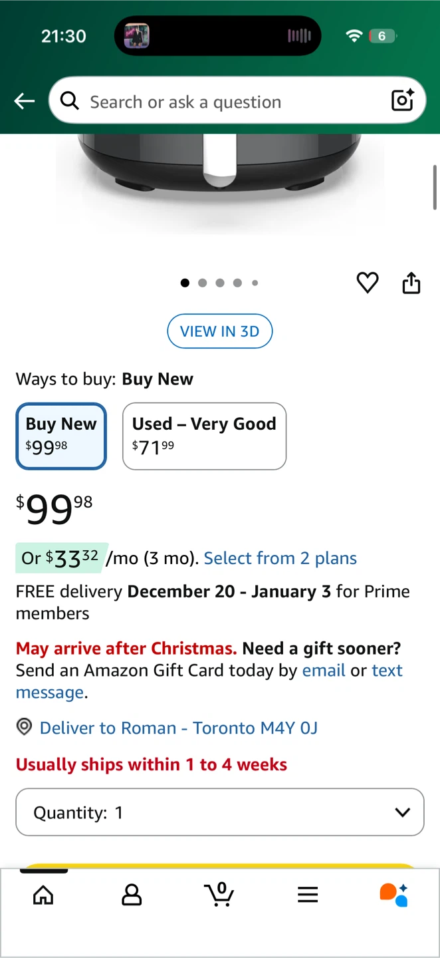Click the Quantity dropdown chevron arrow
The height and width of the screenshot is (958, 440).
(x=402, y=812)
